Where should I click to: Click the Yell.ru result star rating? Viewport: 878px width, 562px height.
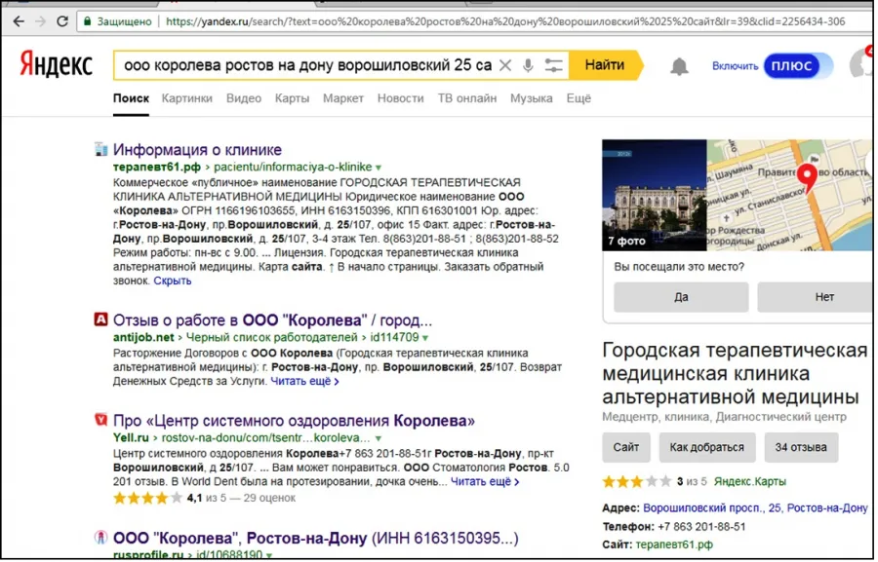[x=148, y=498]
